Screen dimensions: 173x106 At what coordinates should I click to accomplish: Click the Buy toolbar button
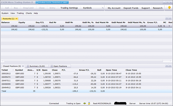coord(16,8)
